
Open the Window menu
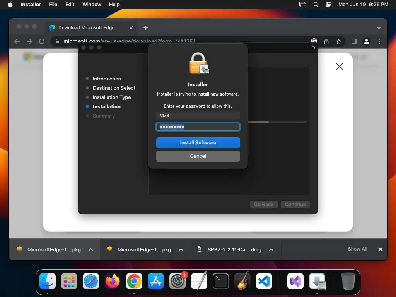tap(92, 5)
